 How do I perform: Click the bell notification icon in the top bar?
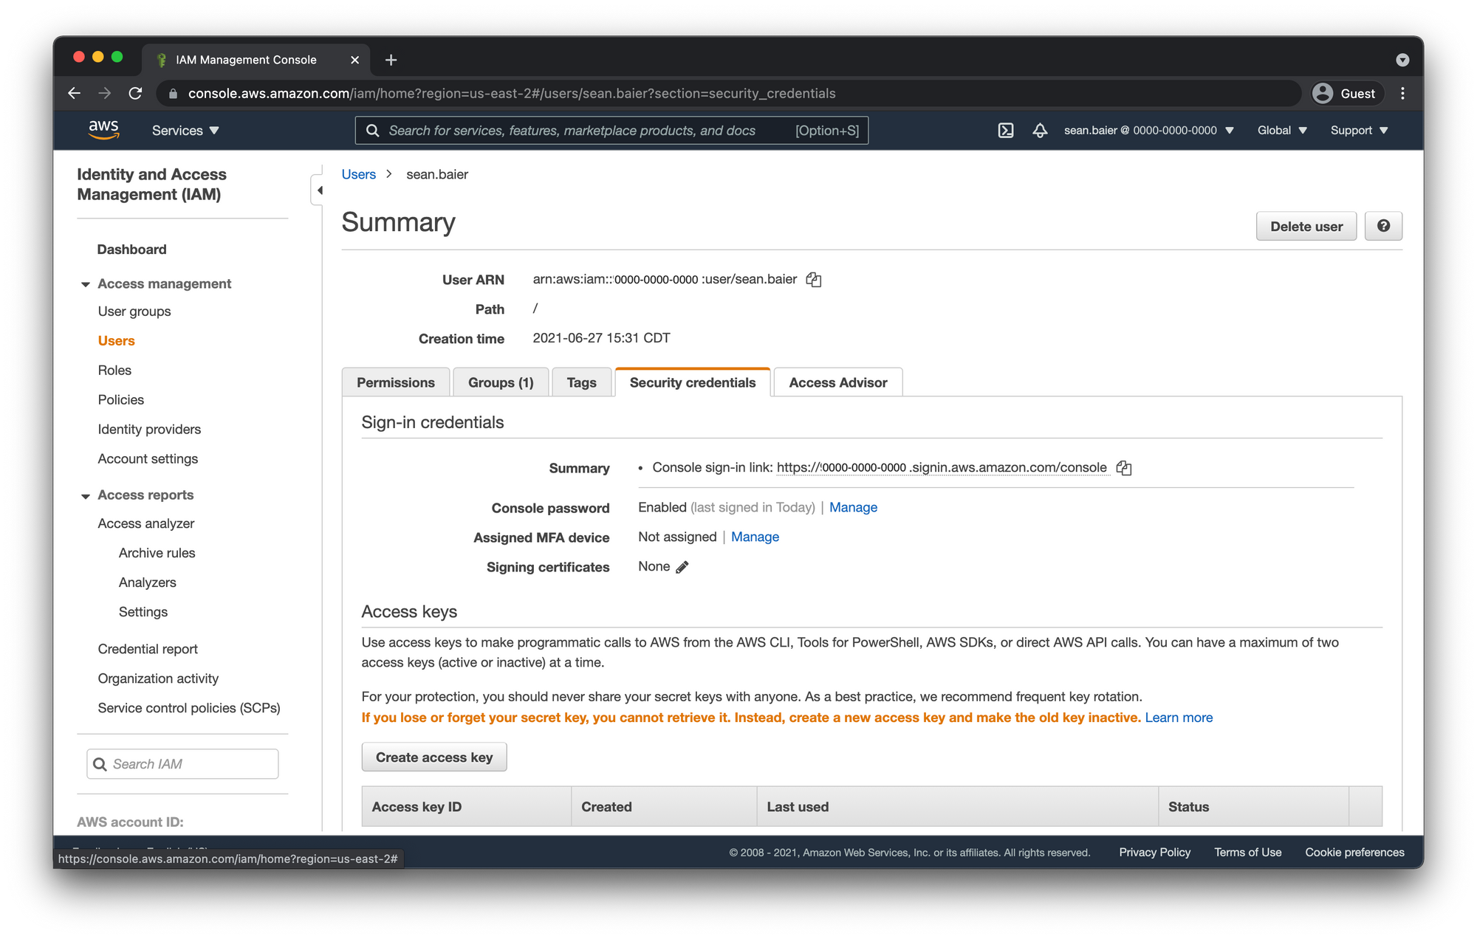point(1040,130)
